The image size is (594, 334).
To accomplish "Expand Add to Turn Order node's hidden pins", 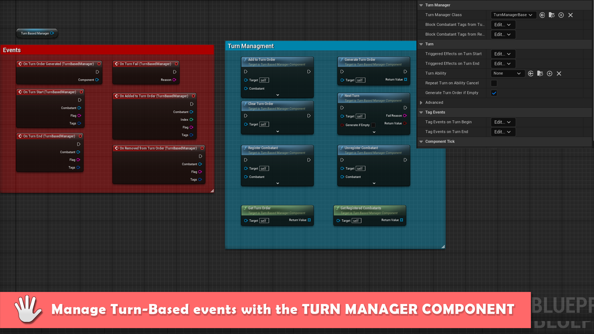I will pyautogui.click(x=278, y=95).
